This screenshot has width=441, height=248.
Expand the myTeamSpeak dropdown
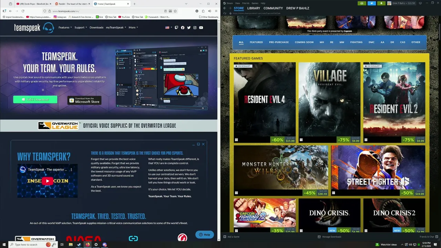pos(116,28)
